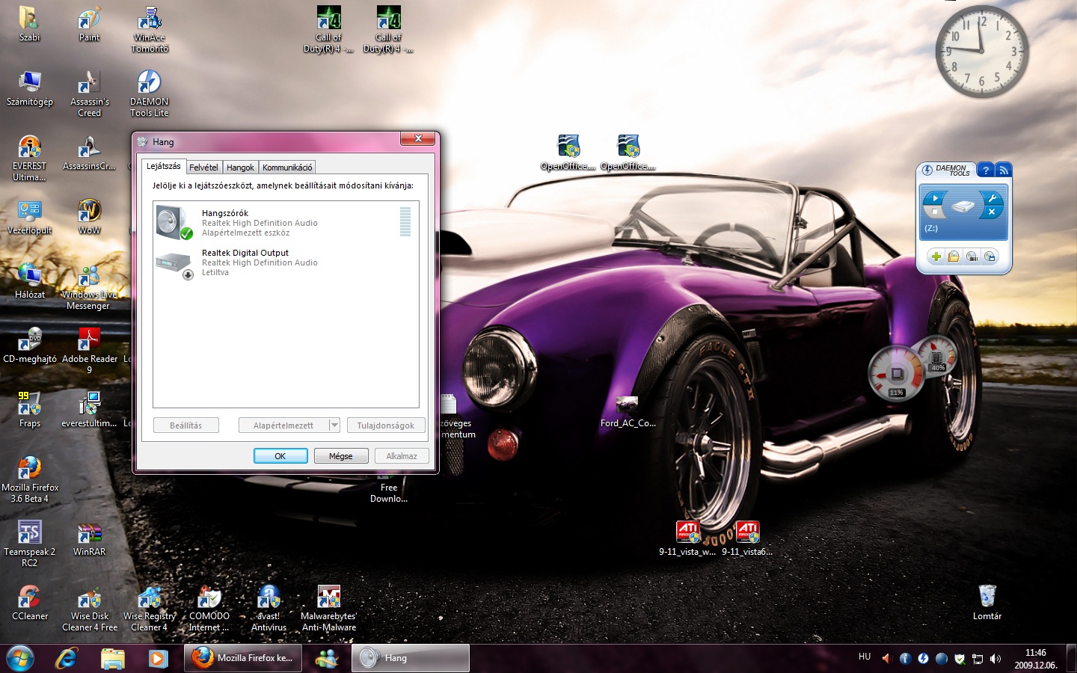
Task: Open the Hangok tab
Action: pyautogui.click(x=240, y=168)
